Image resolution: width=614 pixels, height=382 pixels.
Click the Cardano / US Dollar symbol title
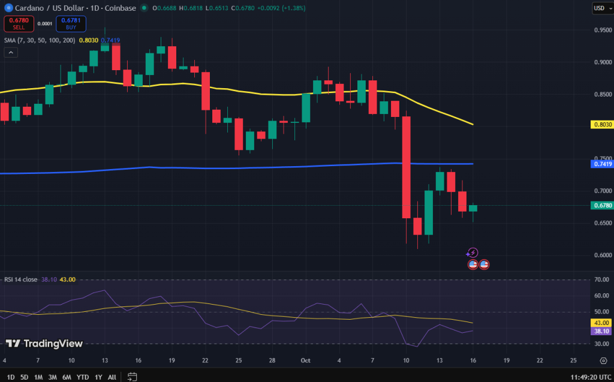point(76,8)
